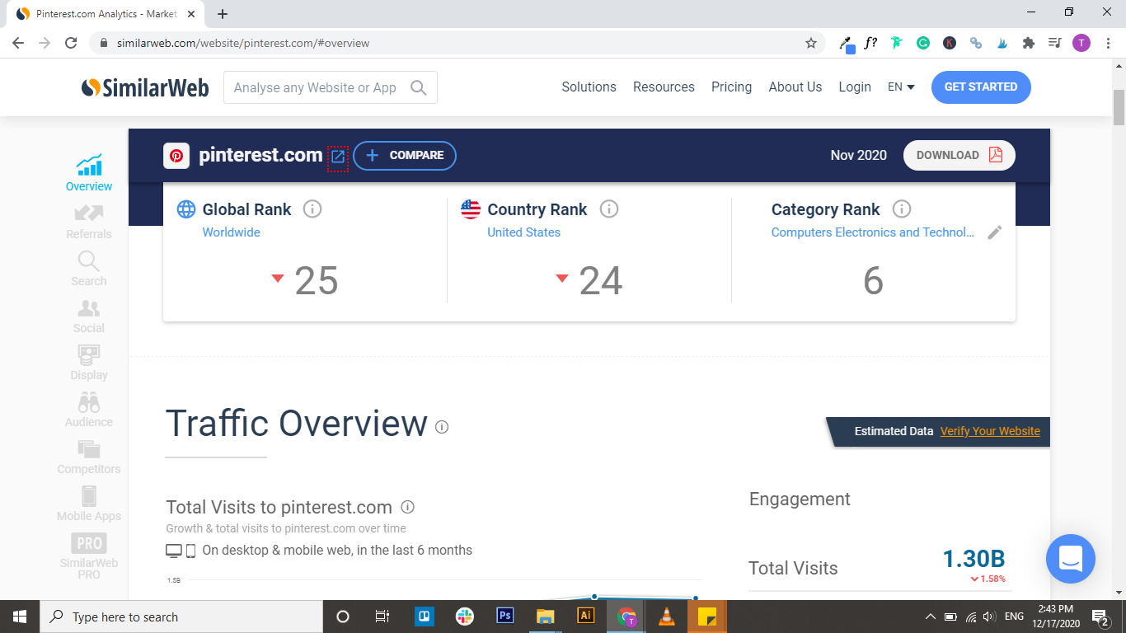This screenshot has height=633, width=1126.
Task: Open Illustrator from the taskbar
Action: 586,617
